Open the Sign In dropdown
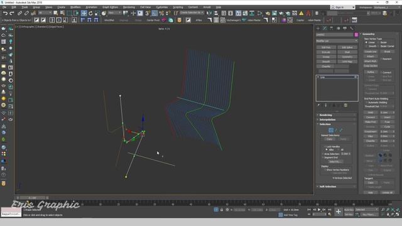This screenshot has height=226, width=402. (x=343, y=7)
